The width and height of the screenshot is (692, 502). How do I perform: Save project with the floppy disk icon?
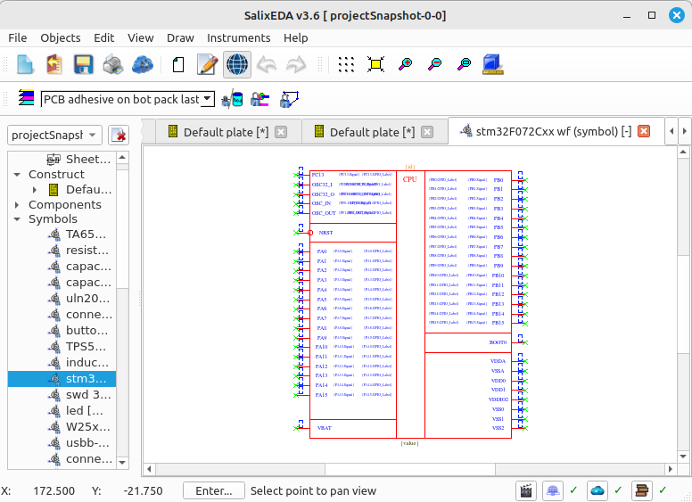83,64
